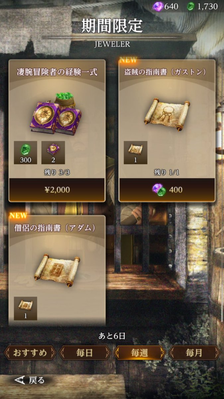This screenshot has height=399, width=224.
Task: Purchase the thief manual for 400 gems
Action: [x=167, y=190]
